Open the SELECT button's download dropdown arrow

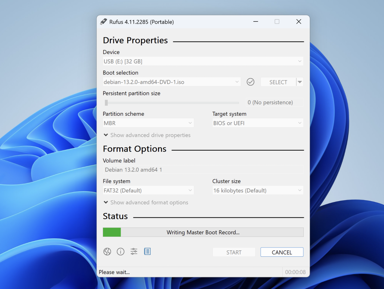click(300, 82)
